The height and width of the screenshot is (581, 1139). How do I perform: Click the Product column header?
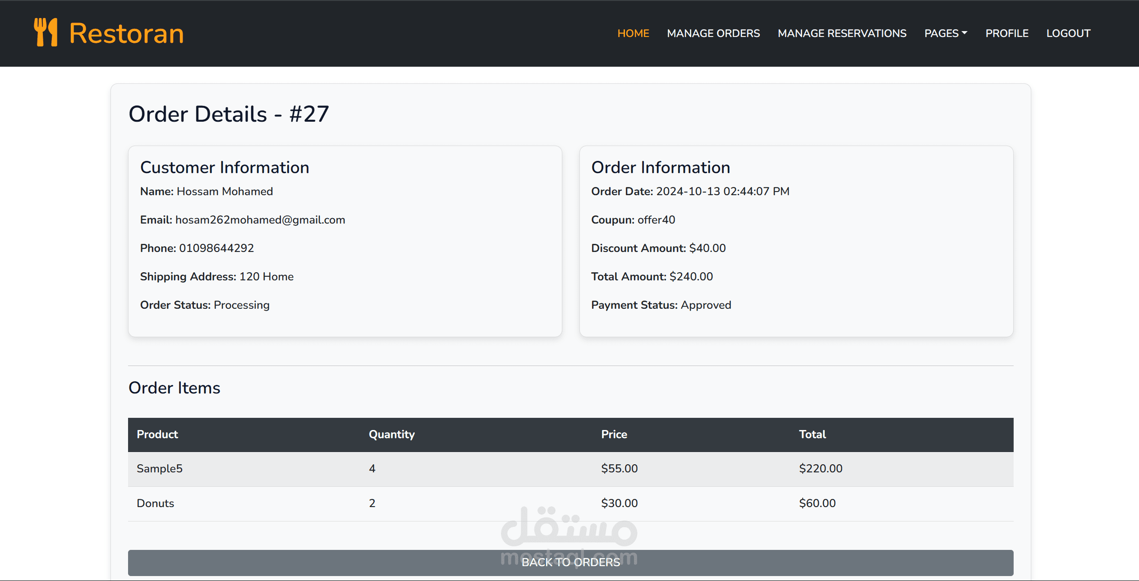tap(157, 435)
